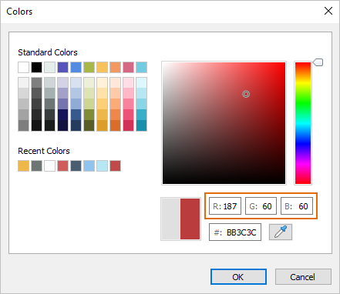Select dark red swatch in recent colors
This screenshot has width=340, height=294.
(x=115, y=165)
